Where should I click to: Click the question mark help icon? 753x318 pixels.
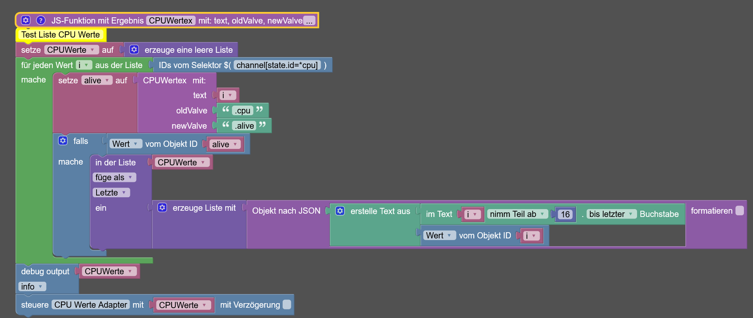click(x=40, y=20)
